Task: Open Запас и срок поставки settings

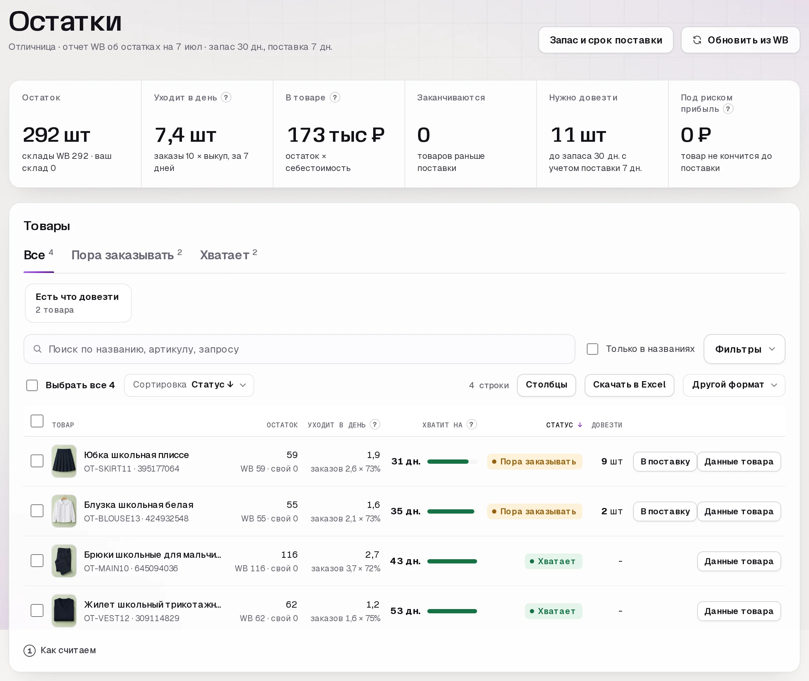Action: pos(606,40)
